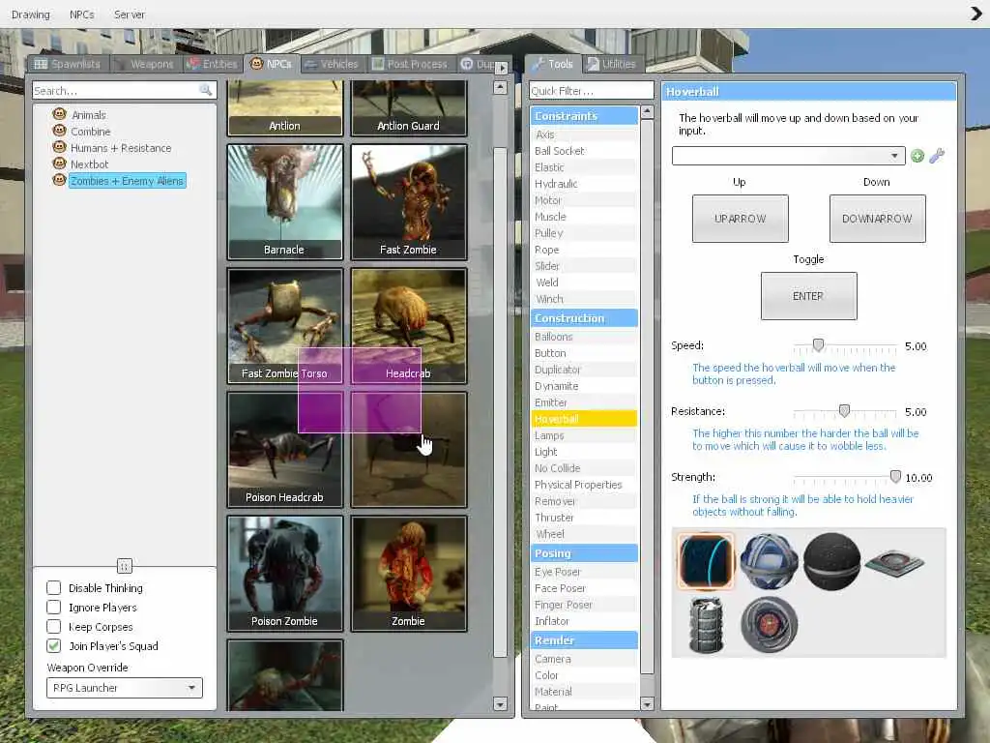Open preset editor wrench icon
990x743 pixels.
pos(937,156)
